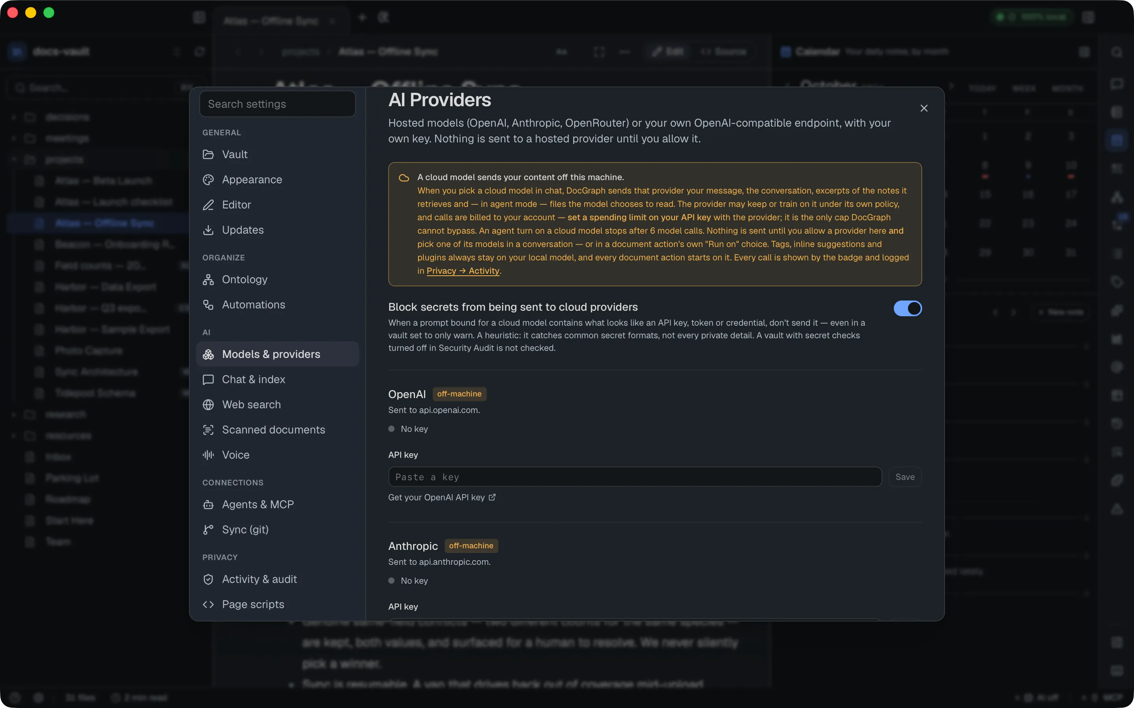Save the OpenAI API key
1134x708 pixels.
point(905,477)
